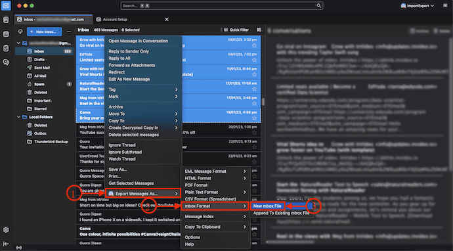Viewport: 453px width, 251px height.
Task: Open the Mail space icon in sidebar
Action: click(x=6, y=6)
